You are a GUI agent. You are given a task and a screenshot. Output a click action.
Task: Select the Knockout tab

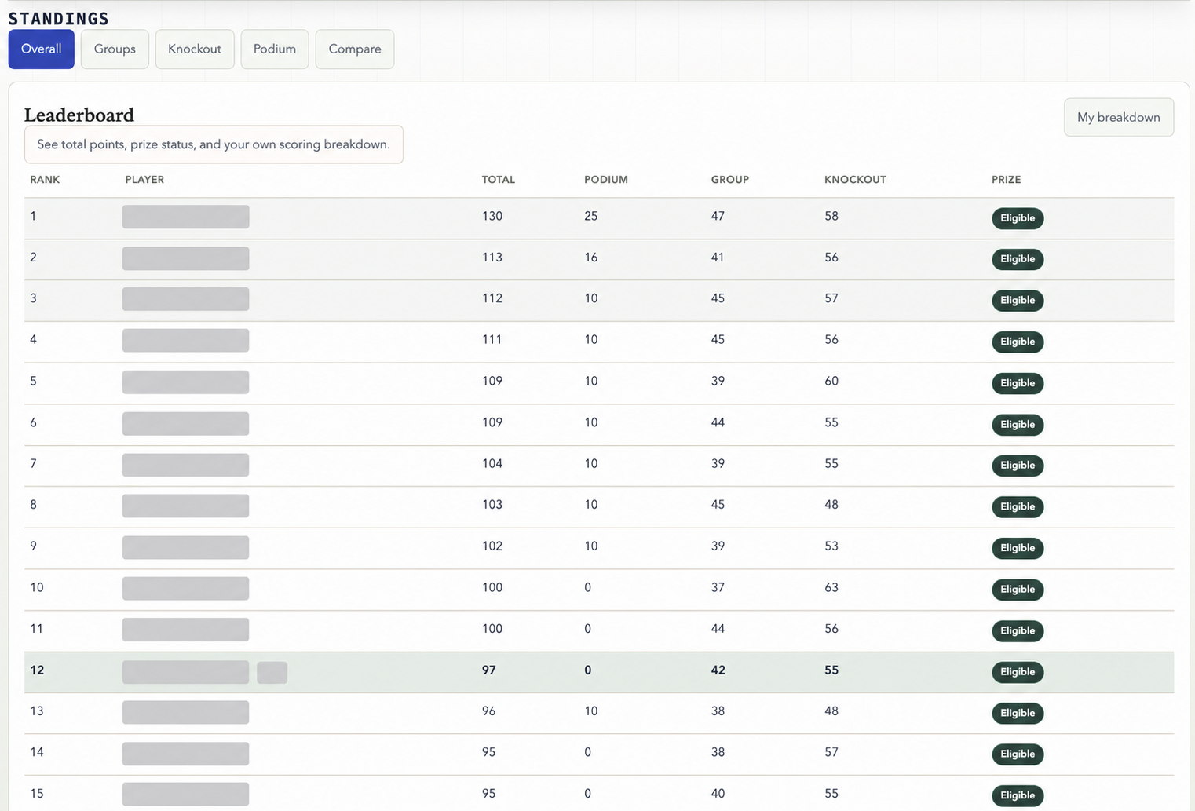pos(195,49)
